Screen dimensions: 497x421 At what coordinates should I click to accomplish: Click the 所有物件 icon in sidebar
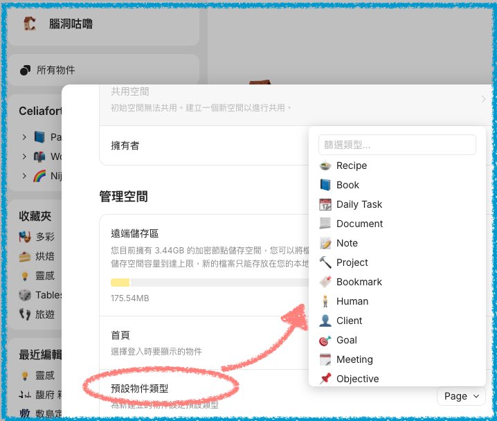[x=26, y=70]
